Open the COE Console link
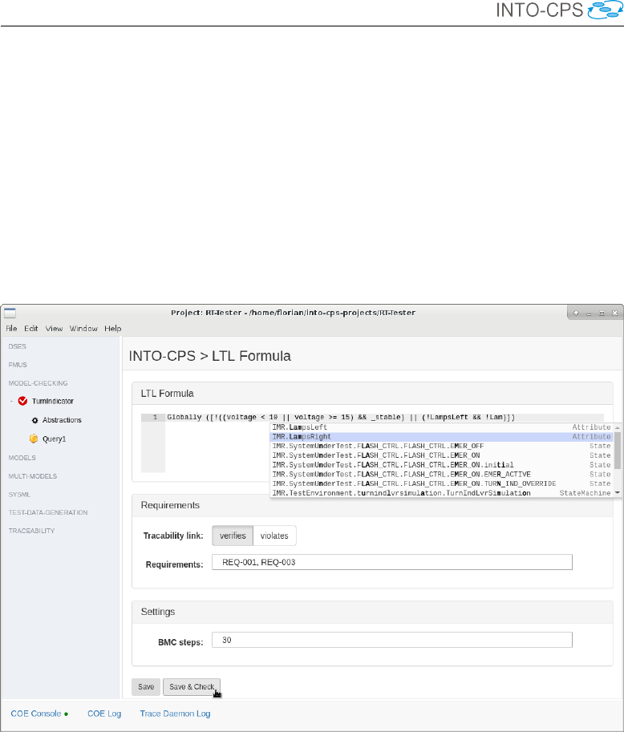The height and width of the screenshot is (732, 624). (x=36, y=714)
